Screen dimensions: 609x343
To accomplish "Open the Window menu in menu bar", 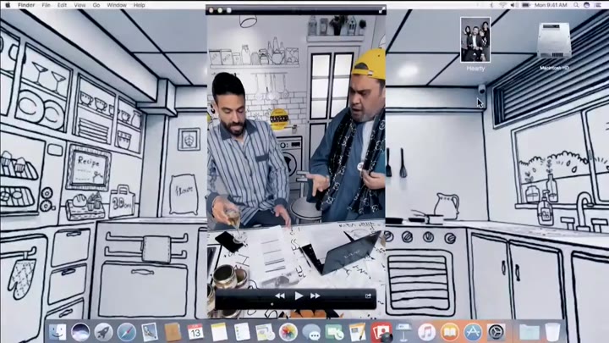I will tap(117, 5).
